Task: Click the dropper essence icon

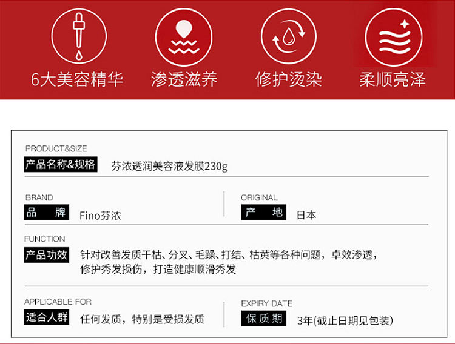Action: coord(77,37)
